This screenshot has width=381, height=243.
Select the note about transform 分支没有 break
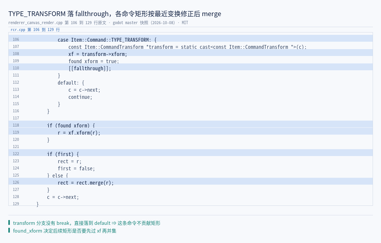click(87, 223)
